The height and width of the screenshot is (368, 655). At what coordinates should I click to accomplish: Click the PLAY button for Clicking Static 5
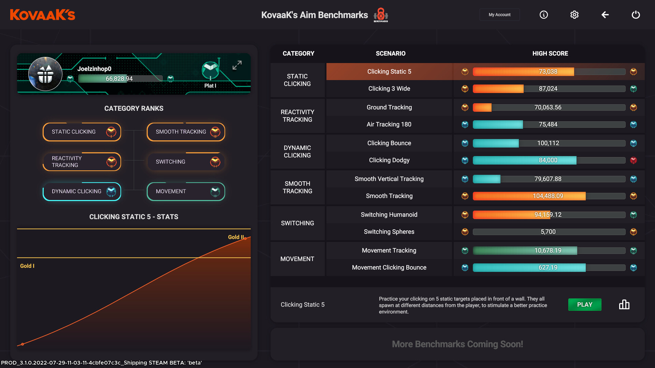tap(585, 304)
